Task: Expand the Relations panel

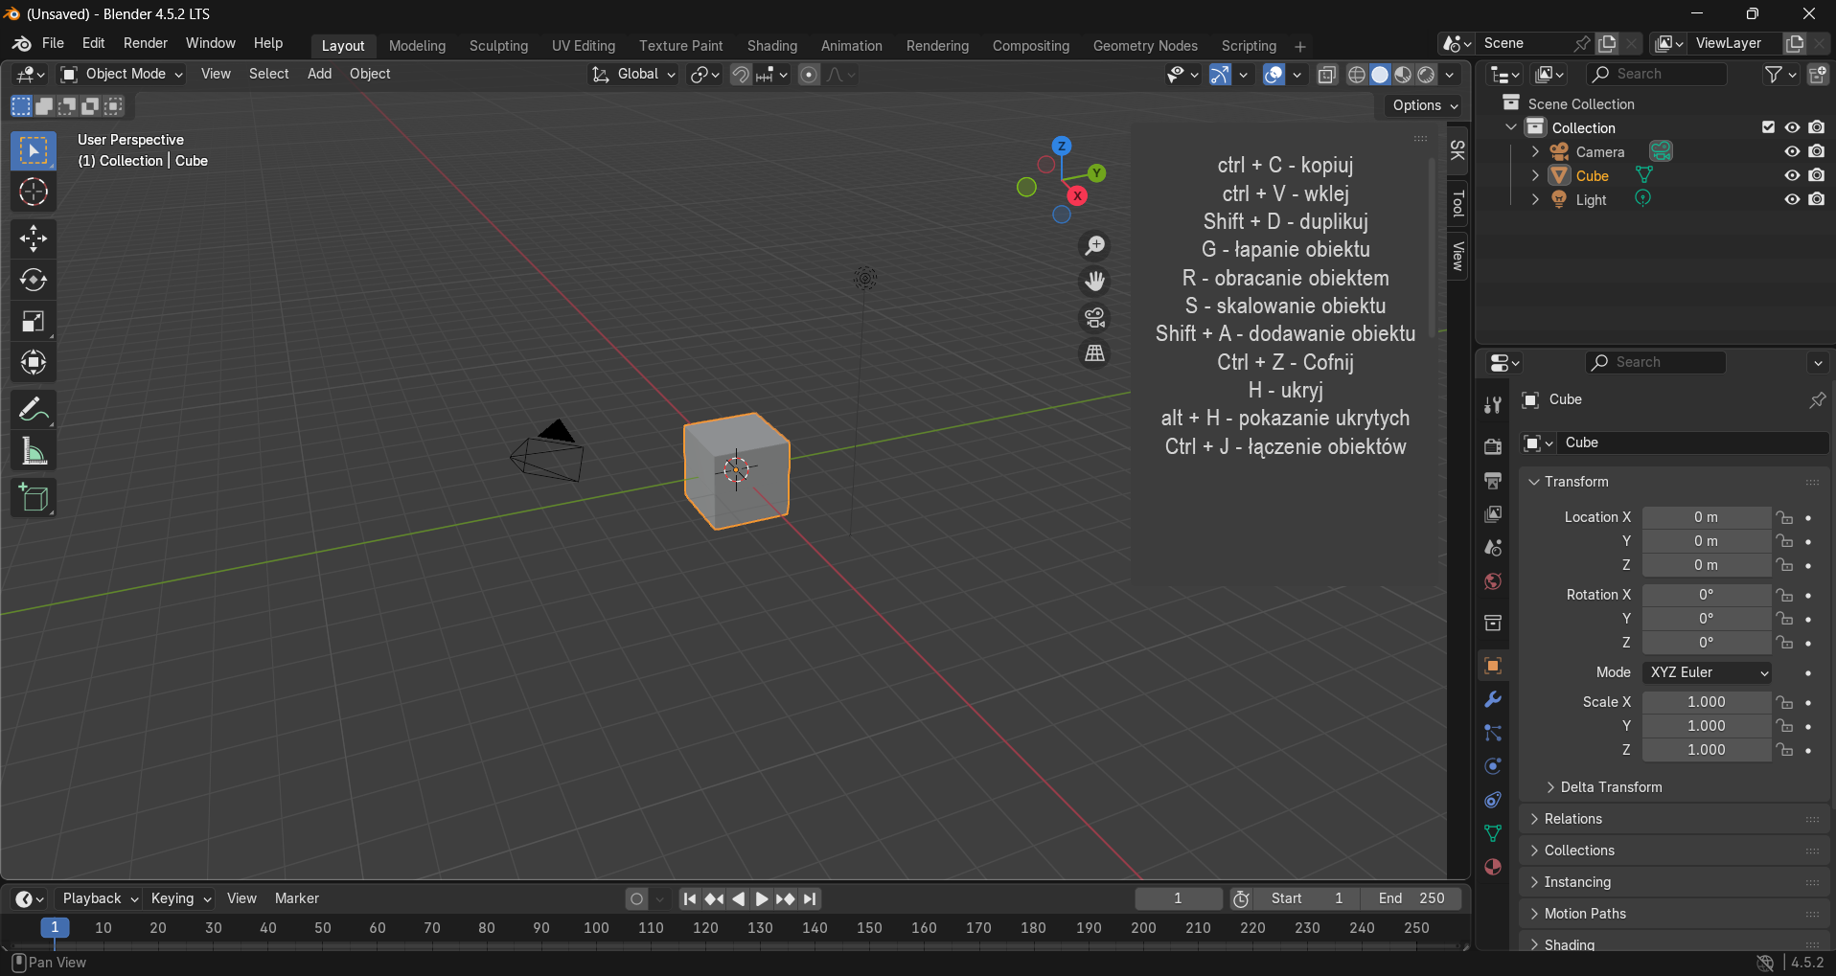Action: (1573, 819)
